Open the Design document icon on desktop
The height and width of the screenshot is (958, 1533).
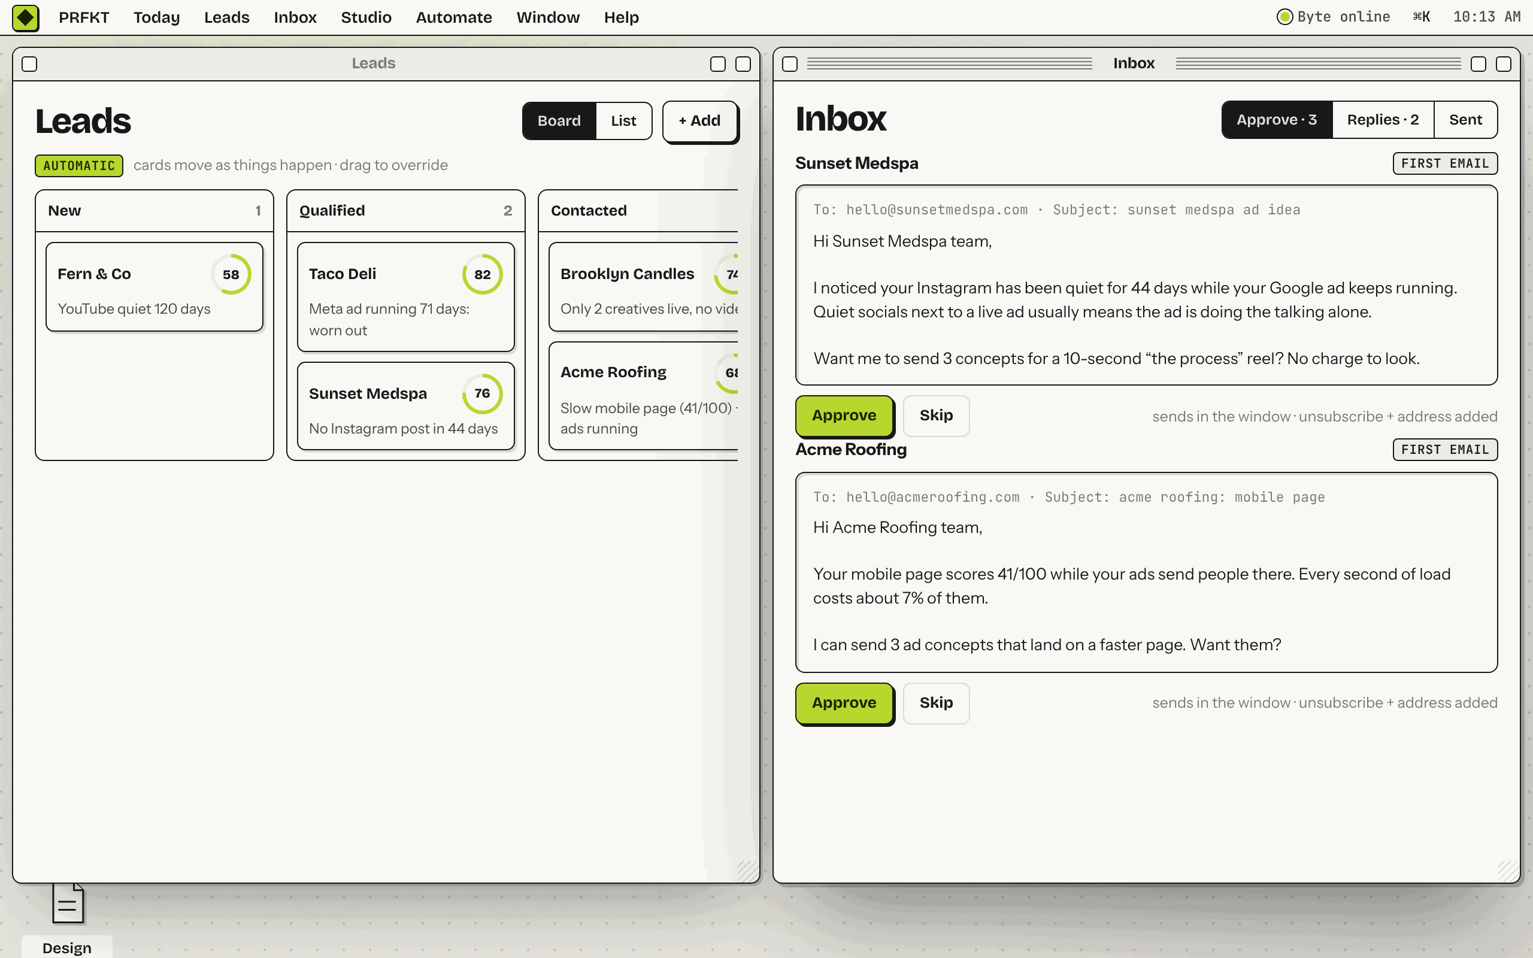[x=68, y=904]
